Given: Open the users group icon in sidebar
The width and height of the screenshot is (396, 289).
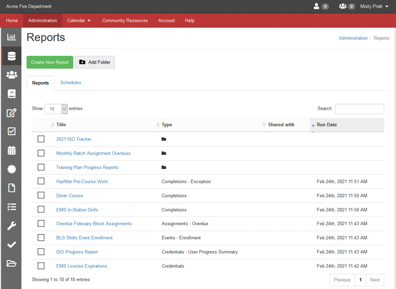Looking at the screenshot, I should [x=12, y=75].
